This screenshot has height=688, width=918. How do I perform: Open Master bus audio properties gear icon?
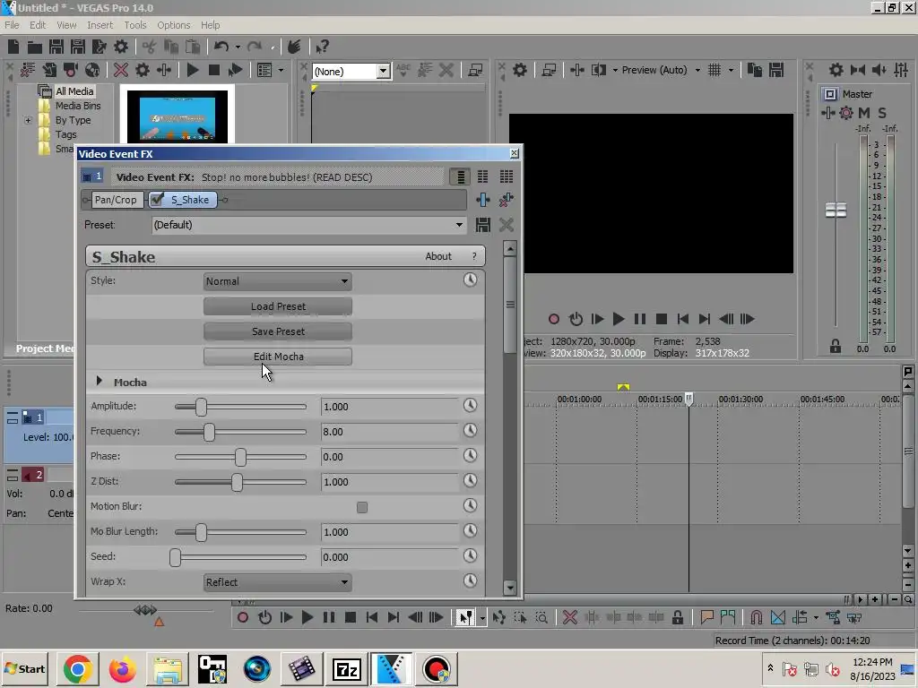coord(836,70)
